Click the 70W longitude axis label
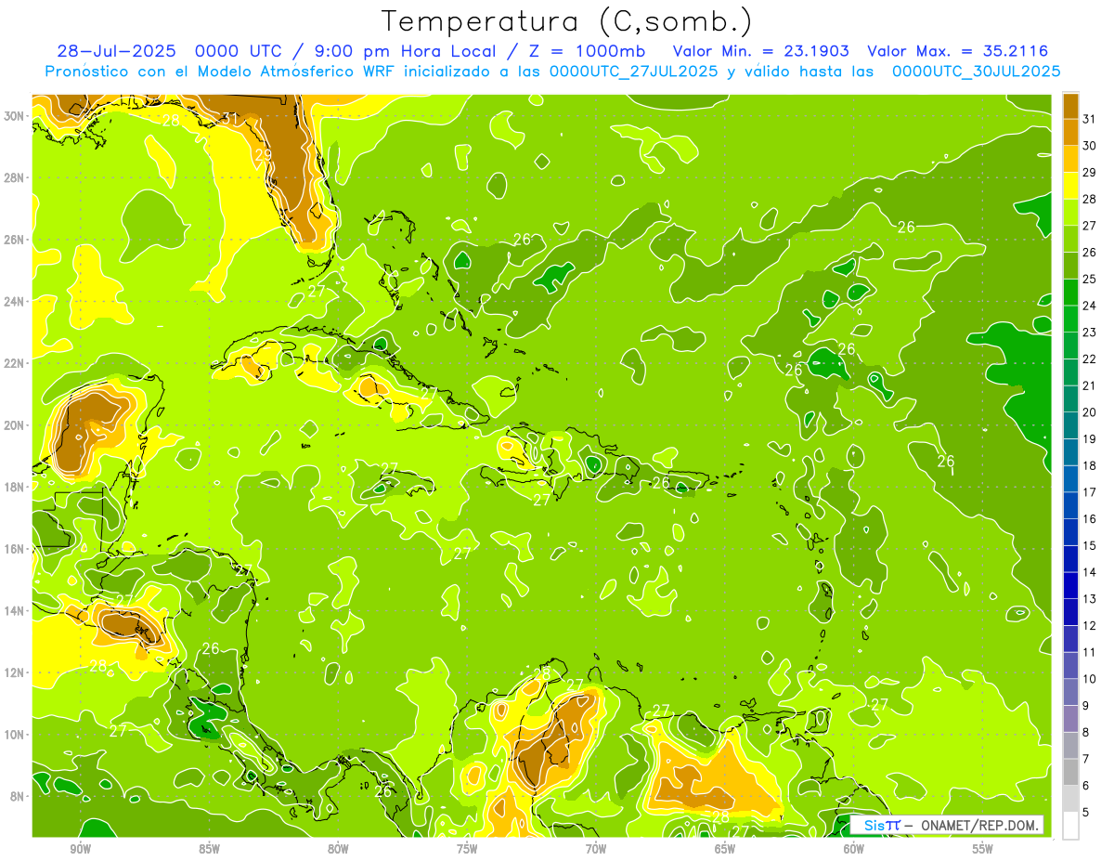 [596, 850]
